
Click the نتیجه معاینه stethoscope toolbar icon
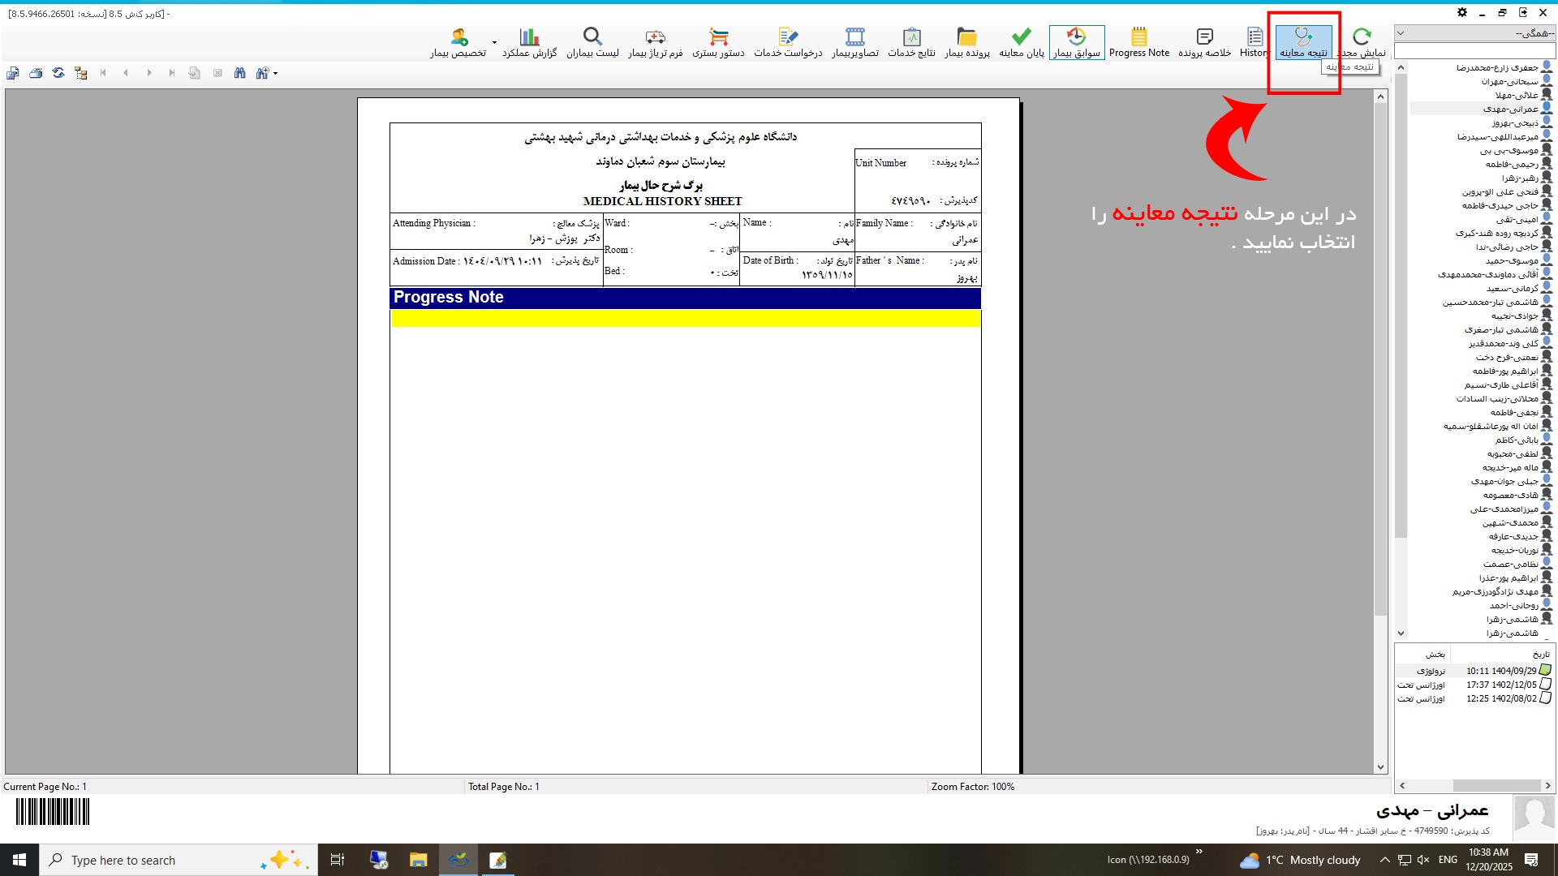(x=1303, y=41)
